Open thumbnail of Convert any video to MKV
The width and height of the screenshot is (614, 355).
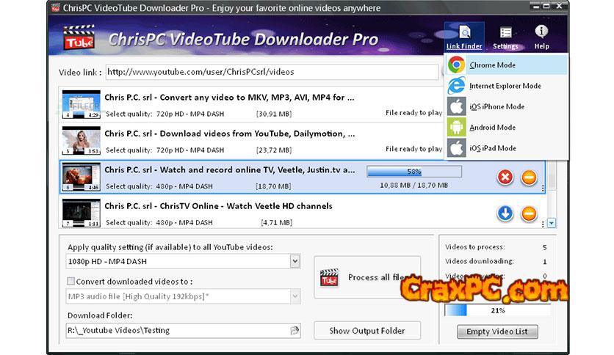pyautogui.click(x=81, y=104)
